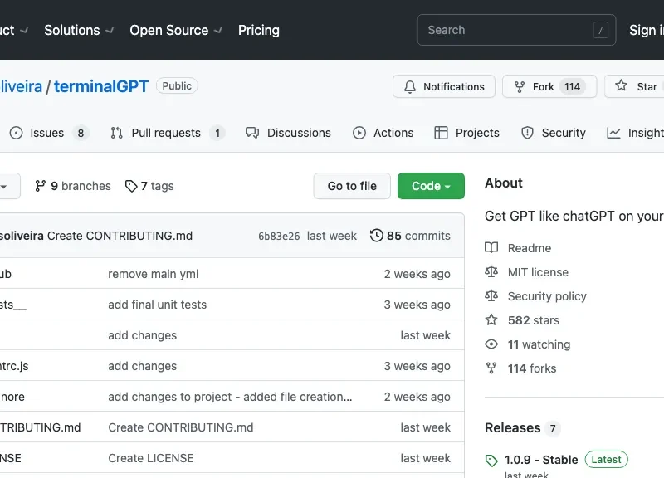Image resolution: width=664 pixels, height=478 pixels.
Task: Click the green tag icon for release 1.0.9
Action: [x=491, y=461]
